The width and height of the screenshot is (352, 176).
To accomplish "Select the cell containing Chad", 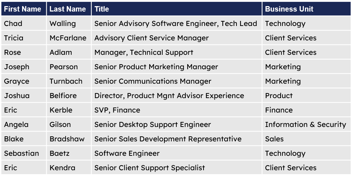I will [24, 23].
